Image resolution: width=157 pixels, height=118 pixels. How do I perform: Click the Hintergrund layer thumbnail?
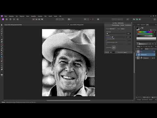(x=138, y=58)
